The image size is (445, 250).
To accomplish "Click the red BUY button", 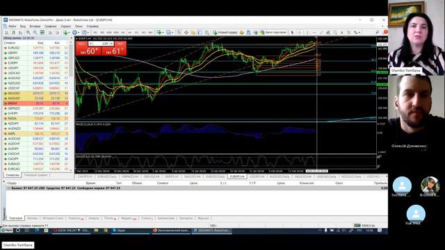I will point(114,49).
